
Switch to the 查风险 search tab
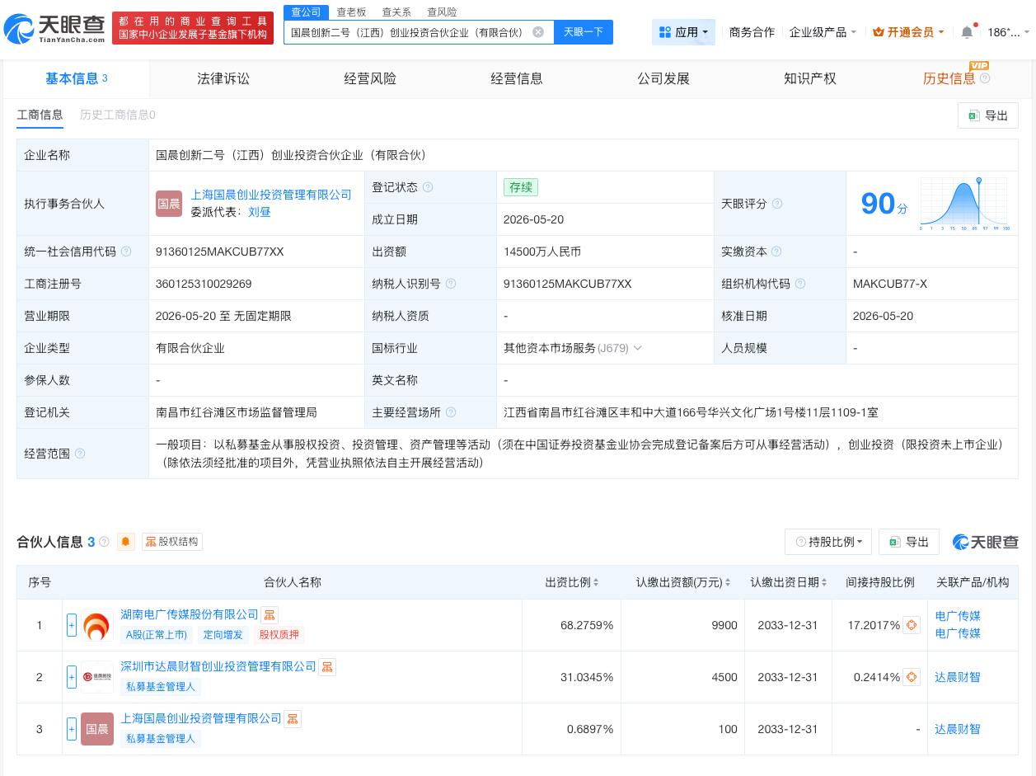click(442, 12)
